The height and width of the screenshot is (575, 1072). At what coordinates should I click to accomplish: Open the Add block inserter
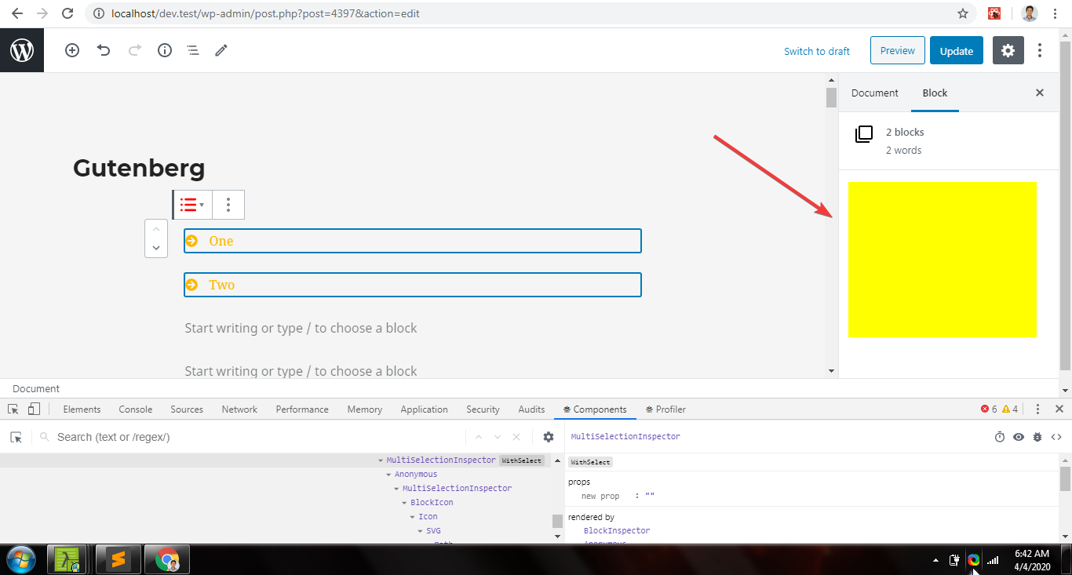coord(72,50)
